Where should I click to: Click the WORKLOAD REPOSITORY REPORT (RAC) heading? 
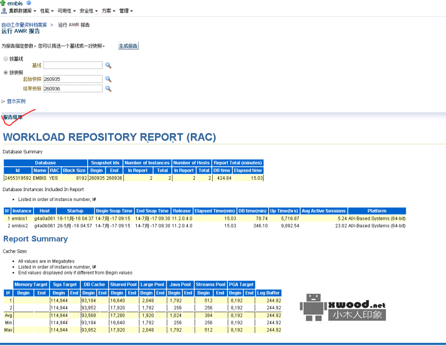click(110, 137)
